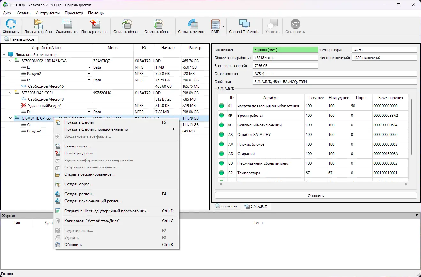Collapse the ST3320613AS CC2J tree node
The height and width of the screenshot is (277, 421).
coord(10,93)
